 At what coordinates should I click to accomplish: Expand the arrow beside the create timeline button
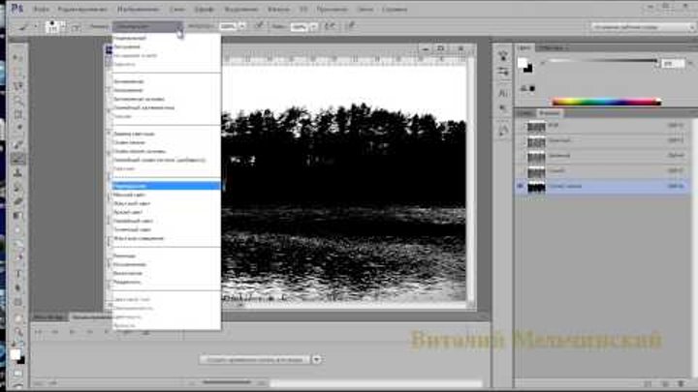[x=315, y=359]
